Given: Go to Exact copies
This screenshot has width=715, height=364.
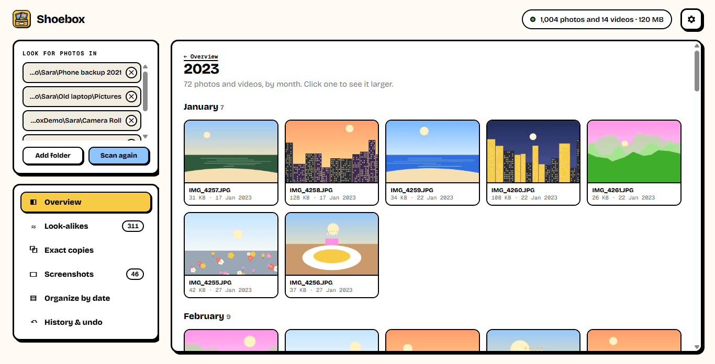Looking at the screenshot, I should pos(86,250).
